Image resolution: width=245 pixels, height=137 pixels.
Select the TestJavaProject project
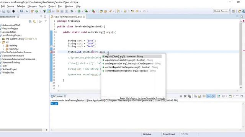(x=10, y=69)
